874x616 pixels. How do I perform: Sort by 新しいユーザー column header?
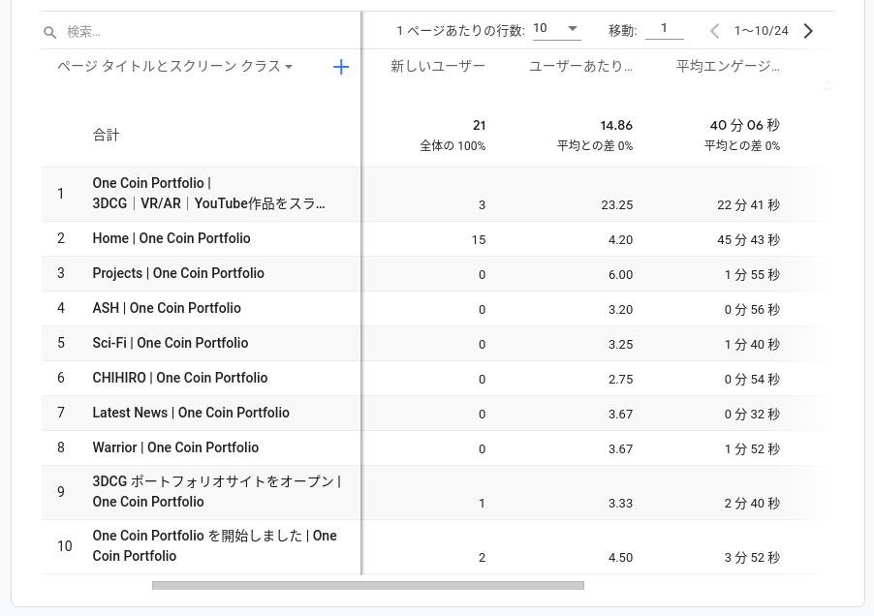coord(438,66)
